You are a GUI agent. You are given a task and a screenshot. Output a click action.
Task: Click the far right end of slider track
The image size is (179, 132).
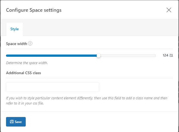tap(155, 56)
